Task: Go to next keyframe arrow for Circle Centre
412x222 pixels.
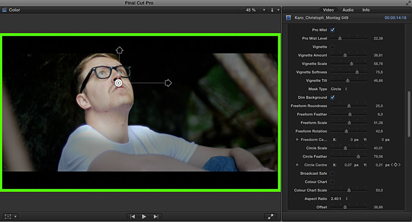Action: click(400, 165)
